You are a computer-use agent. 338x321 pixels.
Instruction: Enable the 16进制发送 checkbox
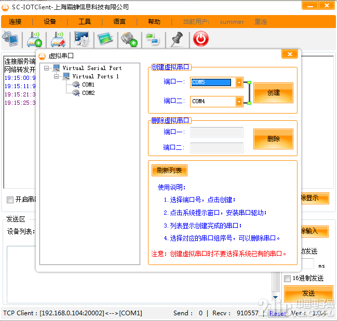[x=287, y=278]
